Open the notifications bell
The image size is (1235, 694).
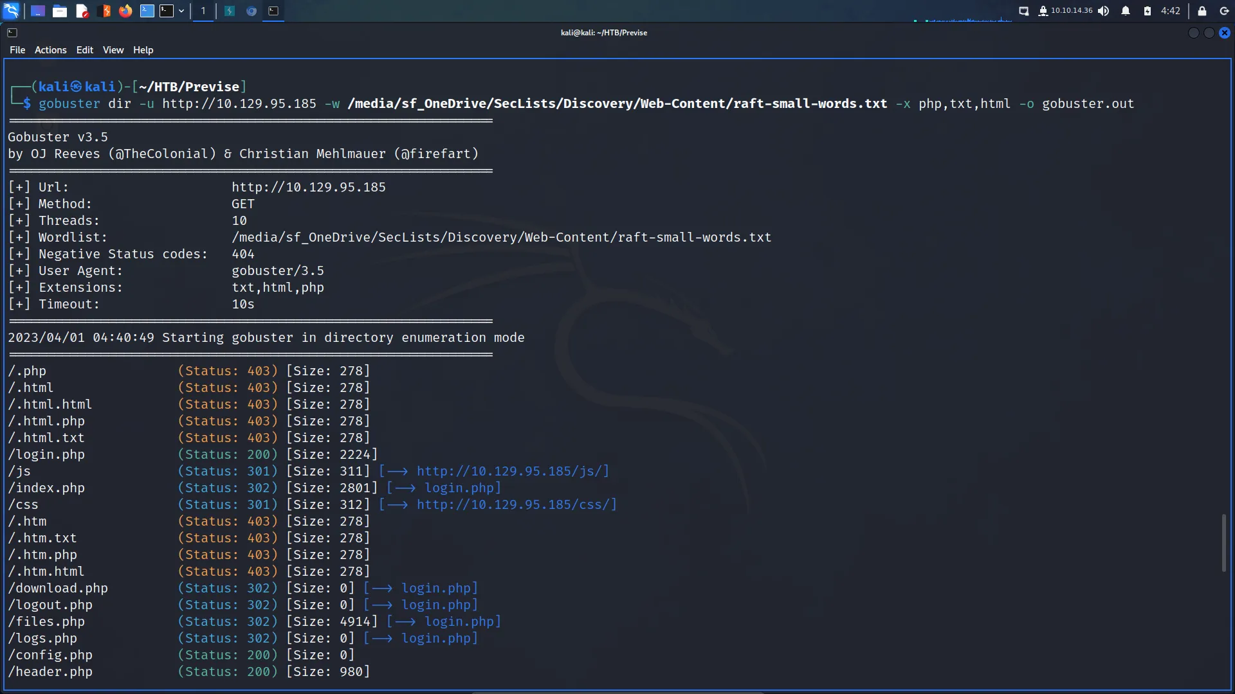[1126, 11]
